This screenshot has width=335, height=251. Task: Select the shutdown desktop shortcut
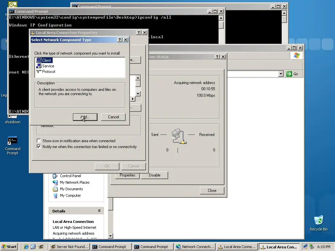pos(13,120)
